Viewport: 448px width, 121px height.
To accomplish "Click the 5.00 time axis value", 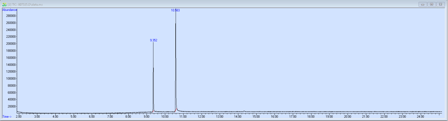I will point(73,117).
